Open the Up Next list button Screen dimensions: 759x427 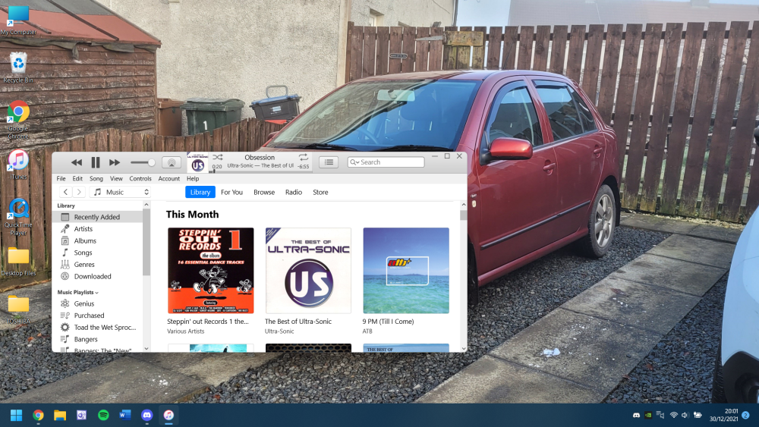coord(329,162)
